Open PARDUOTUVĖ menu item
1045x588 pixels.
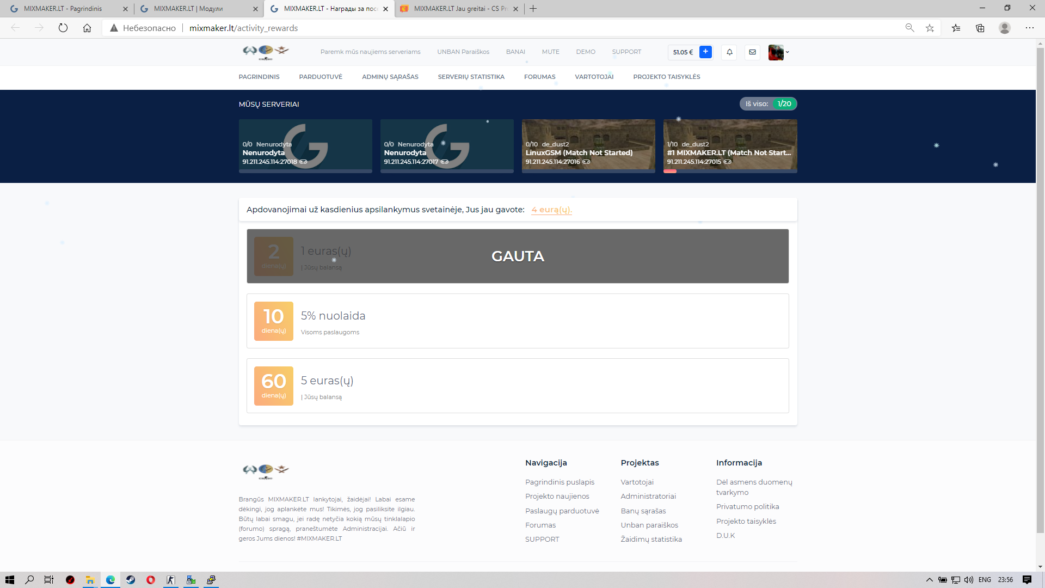pyautogui.click(x=321, y=77)
